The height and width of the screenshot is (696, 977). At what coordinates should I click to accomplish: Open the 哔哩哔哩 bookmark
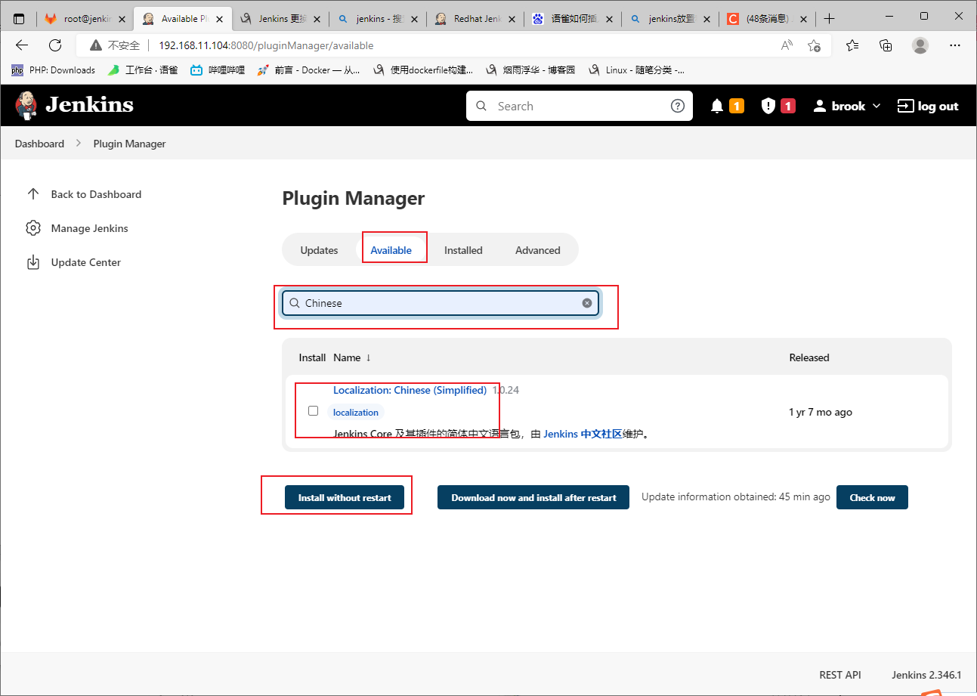[218, 70]
